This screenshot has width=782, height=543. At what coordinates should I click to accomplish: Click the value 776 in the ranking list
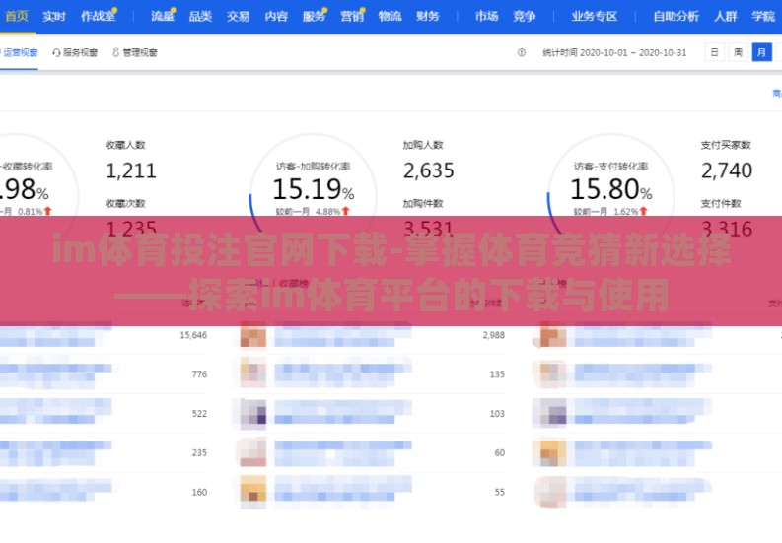(x=199, y=373)
